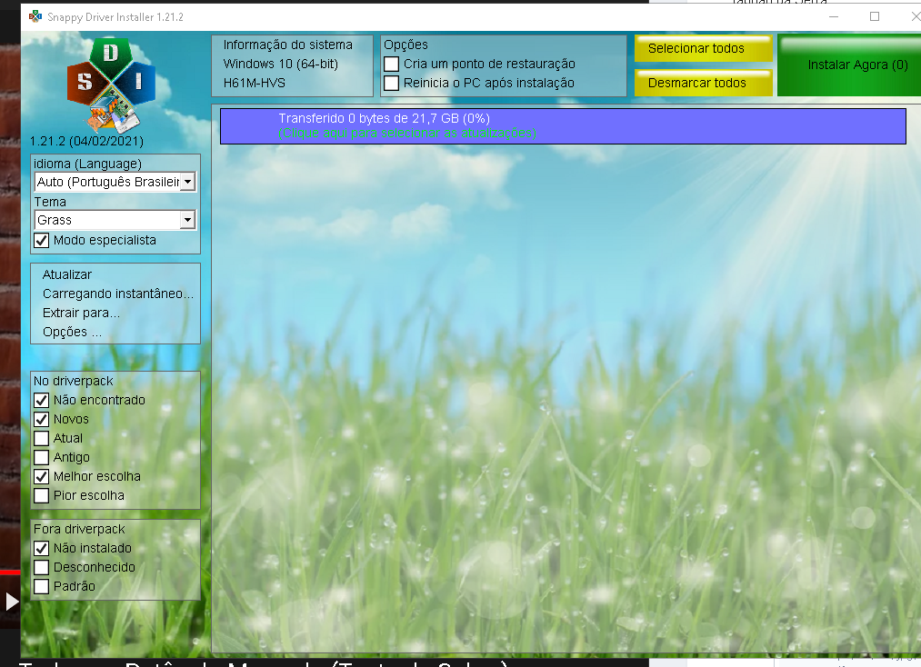This screenshot has height=667, width=921.
Task: Click the green 'Instalar Agora (0)' button
Action: pyautogui.click(x=850, y=65)
